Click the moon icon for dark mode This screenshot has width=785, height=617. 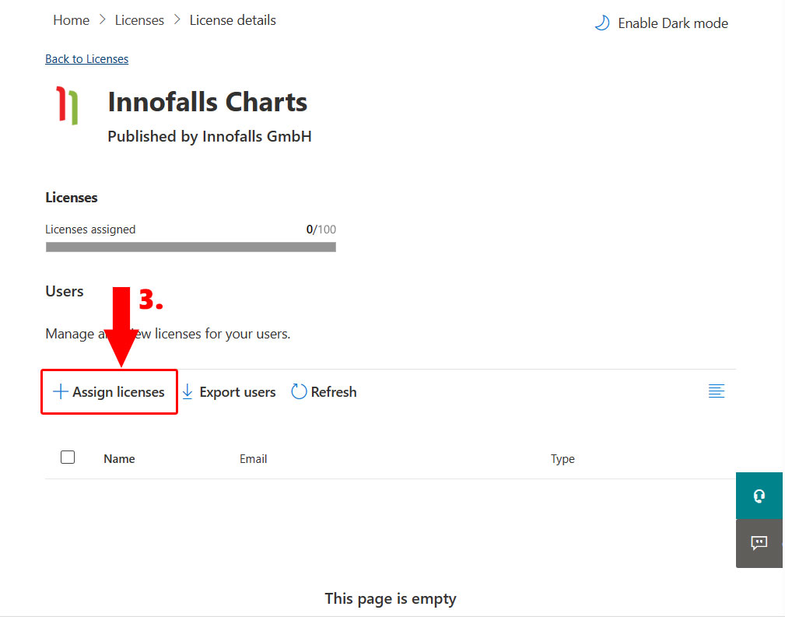601,23
